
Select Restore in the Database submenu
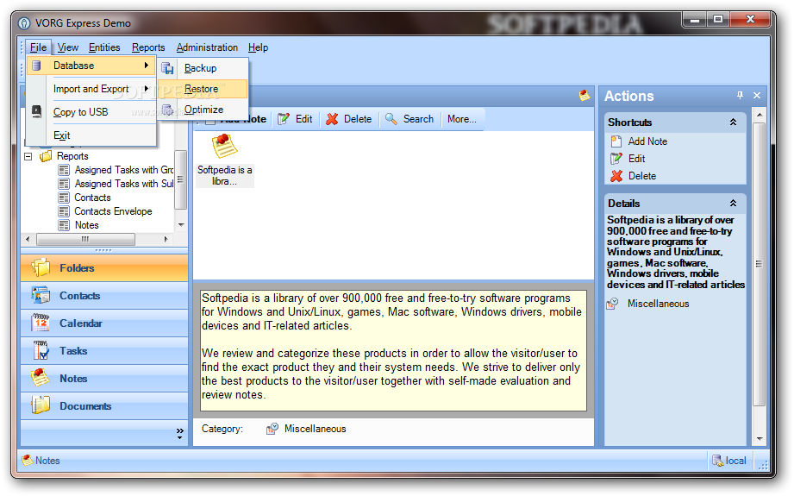coord(203,89)
